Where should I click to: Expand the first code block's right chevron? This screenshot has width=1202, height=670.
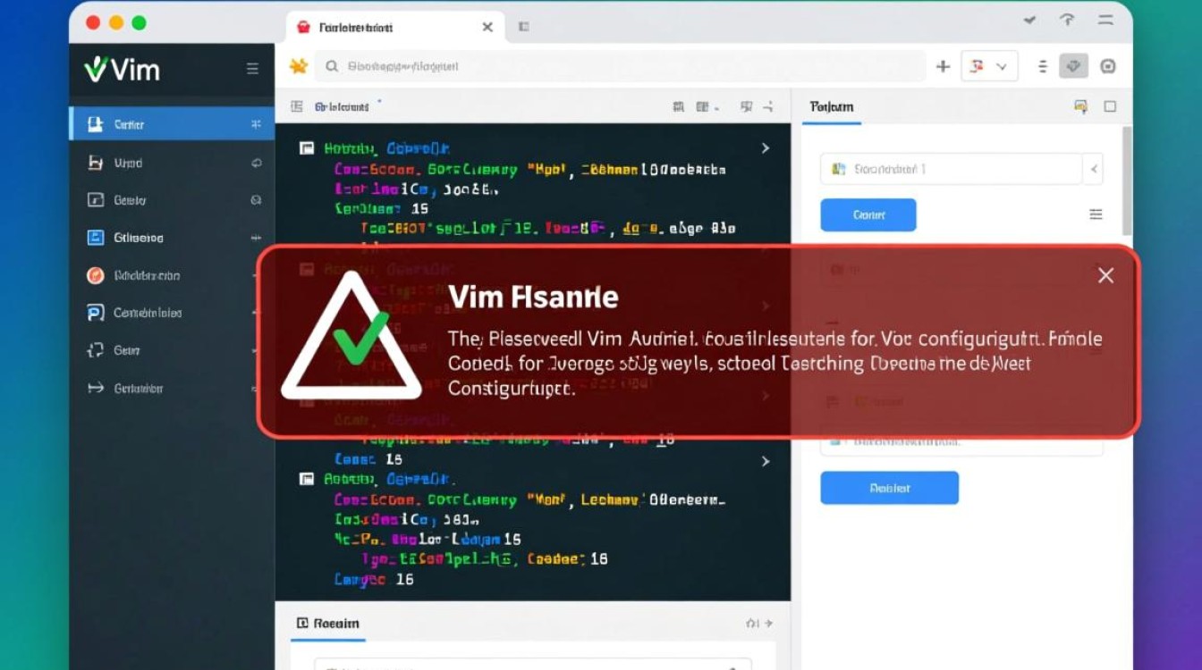(766, 148)
